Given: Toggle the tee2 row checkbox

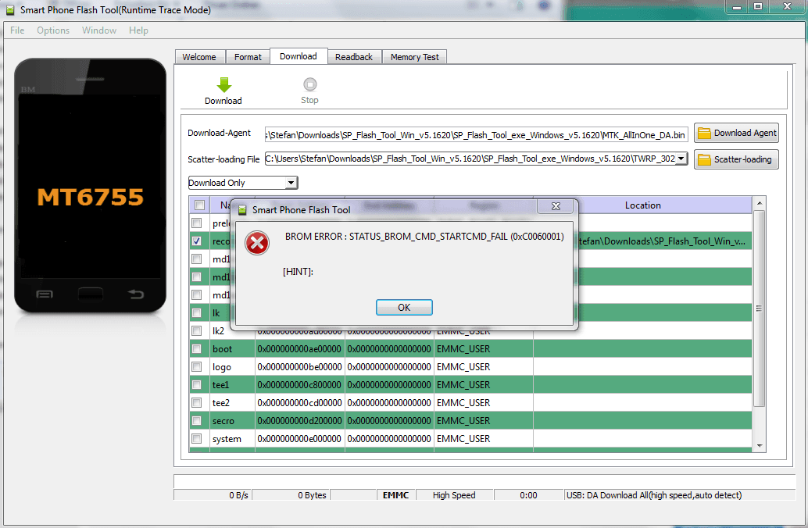Looking at the screenshot, I should [196, 403].
